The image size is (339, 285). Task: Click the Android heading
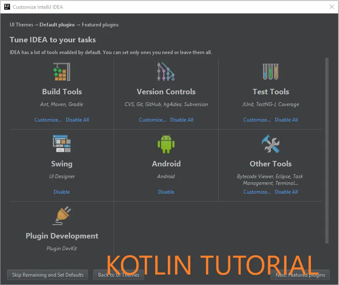pos(166,163)
